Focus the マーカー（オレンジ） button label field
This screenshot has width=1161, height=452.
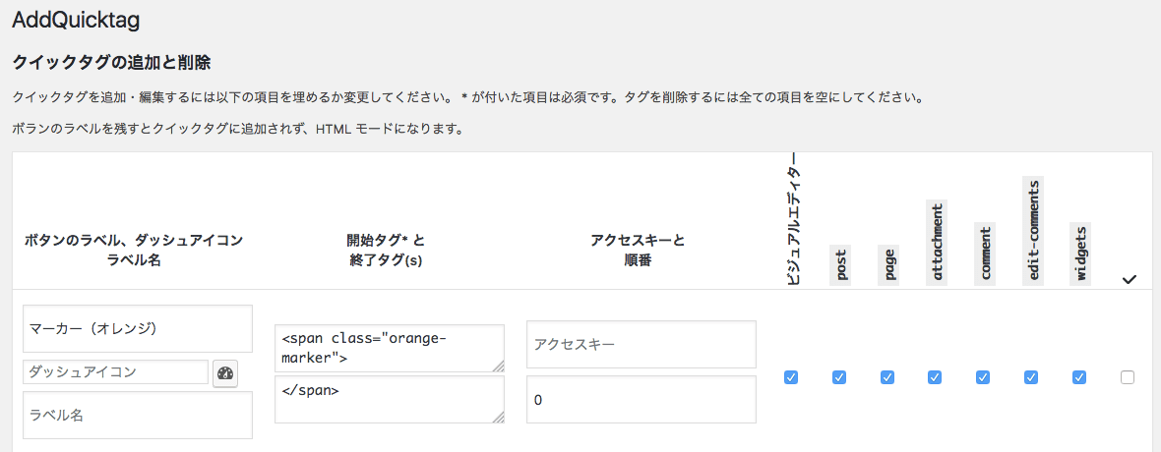tap(138, 328)
